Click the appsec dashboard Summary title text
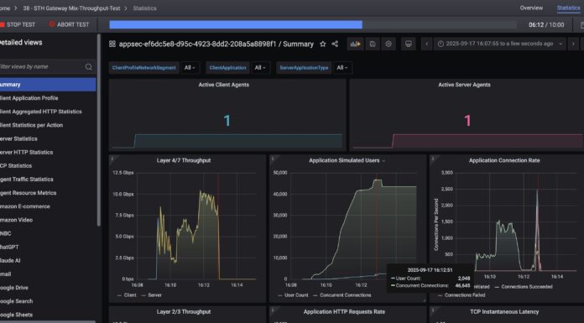Image resolution: width=584 pixels, height=323 pixels. (216, 44)
